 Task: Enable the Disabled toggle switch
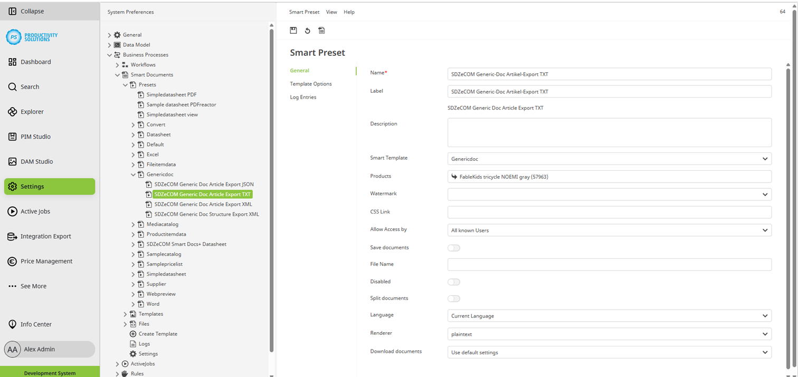coord(453,282)
